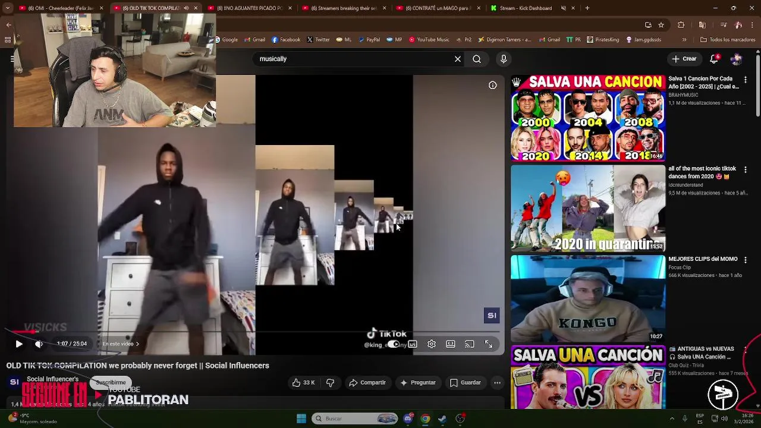Run the search with the magnifier icon

tap(477, 59)
